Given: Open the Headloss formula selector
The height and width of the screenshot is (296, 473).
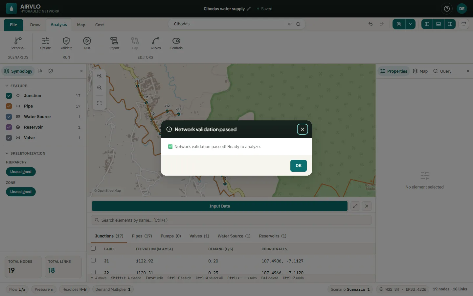Looking at the screenshot, I should point(75,289).
